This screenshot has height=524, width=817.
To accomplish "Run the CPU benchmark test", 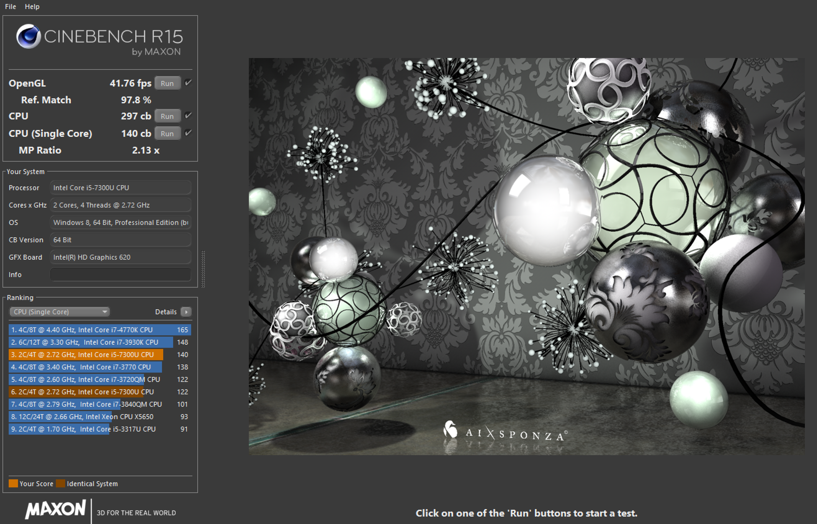I will pos(167,116).
